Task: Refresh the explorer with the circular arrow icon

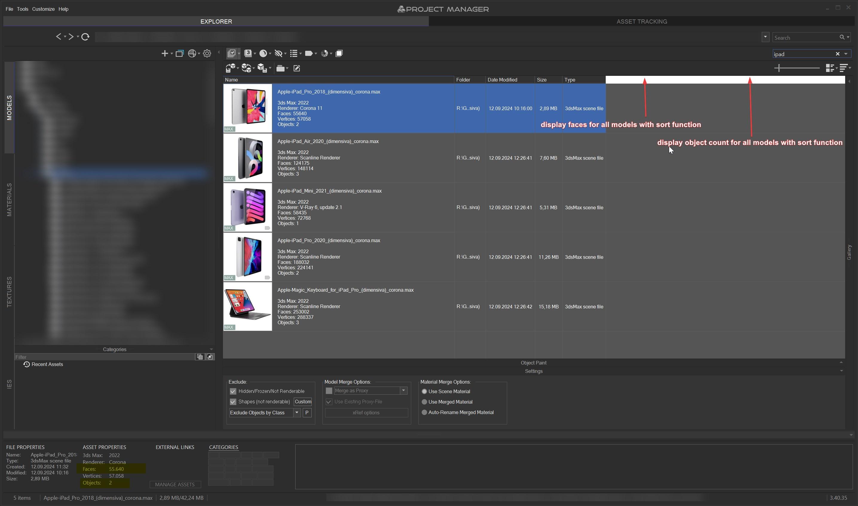Action: pyautogui.click(x=85, y=36)
